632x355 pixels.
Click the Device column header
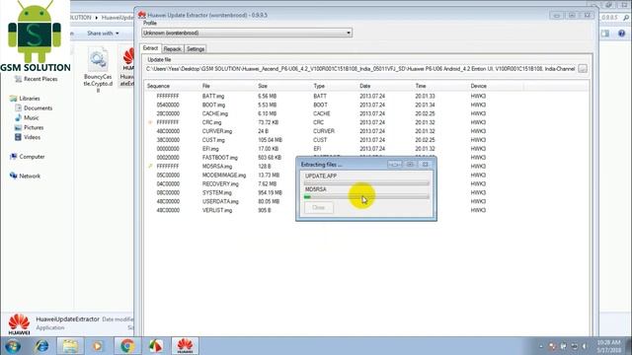pos(478,86)
